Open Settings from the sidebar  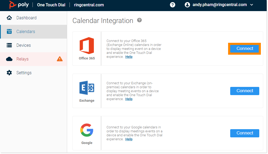[24, 73]
